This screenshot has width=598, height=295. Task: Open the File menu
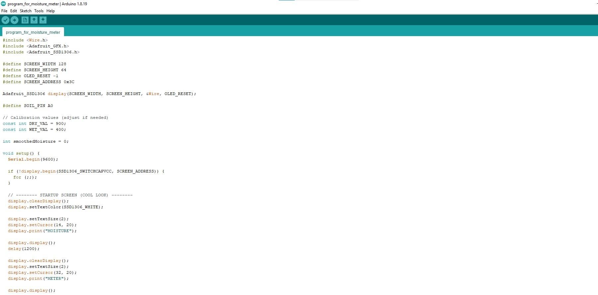[4, 11]
